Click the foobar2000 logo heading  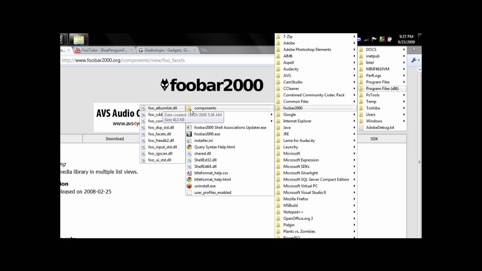[212, 85]
